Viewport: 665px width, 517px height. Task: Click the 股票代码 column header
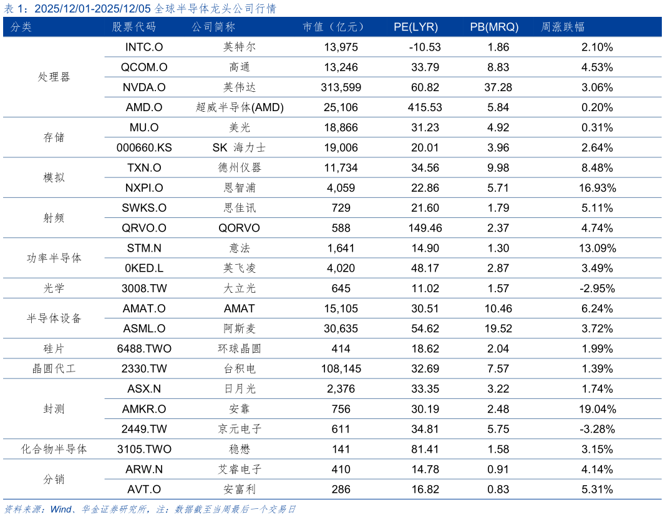point(134,27)
